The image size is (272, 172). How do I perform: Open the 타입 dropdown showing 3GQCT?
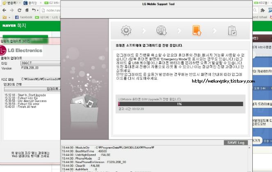click(x=41, y=63)
